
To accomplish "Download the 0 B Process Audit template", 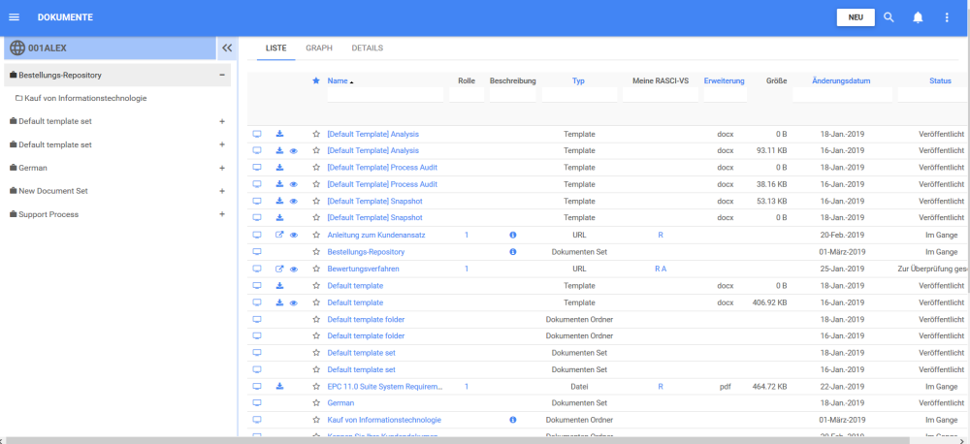I will 279,167.
